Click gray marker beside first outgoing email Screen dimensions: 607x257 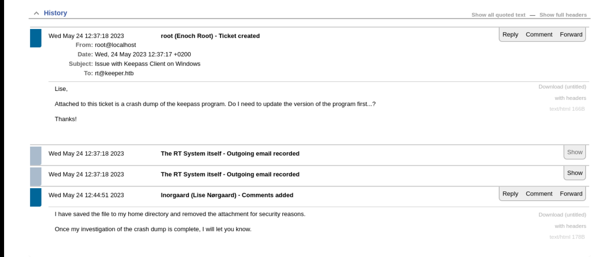point(36,155)
